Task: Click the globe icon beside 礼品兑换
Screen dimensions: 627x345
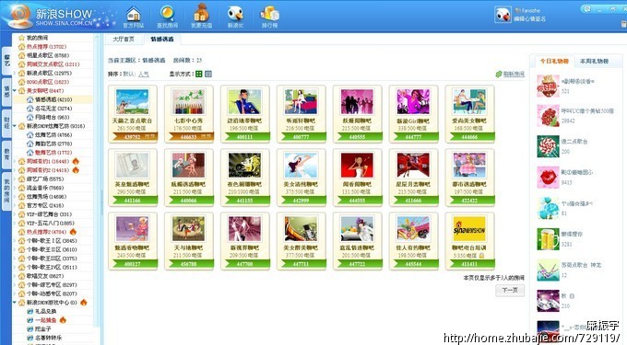Action: coord(30,311)
